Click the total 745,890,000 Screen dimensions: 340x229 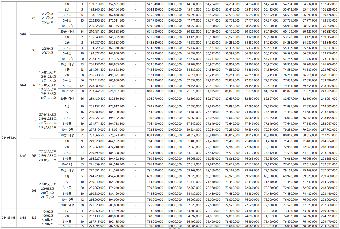point(155,70)
